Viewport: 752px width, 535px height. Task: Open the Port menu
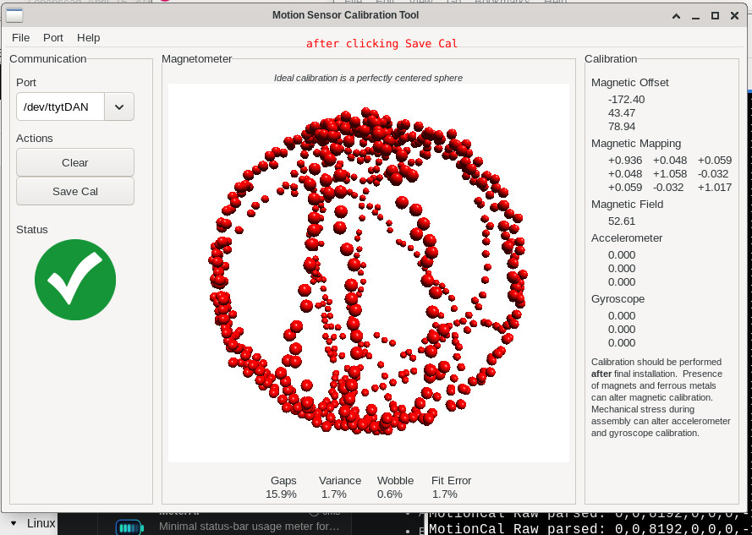(x=53, y=37)
